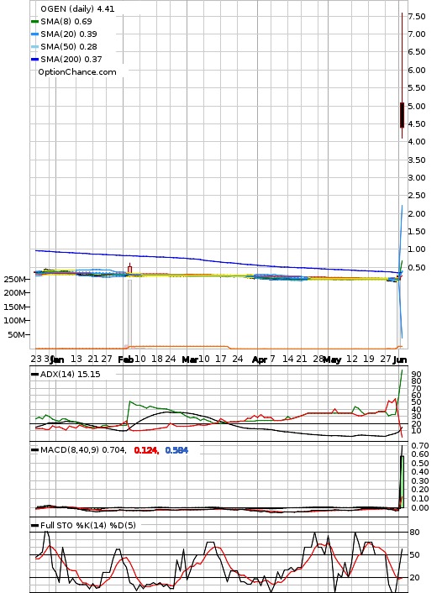This screenshot has width=442, height=593.
Task: Click the 50M volume axis label
Action: tap(17, 334)
